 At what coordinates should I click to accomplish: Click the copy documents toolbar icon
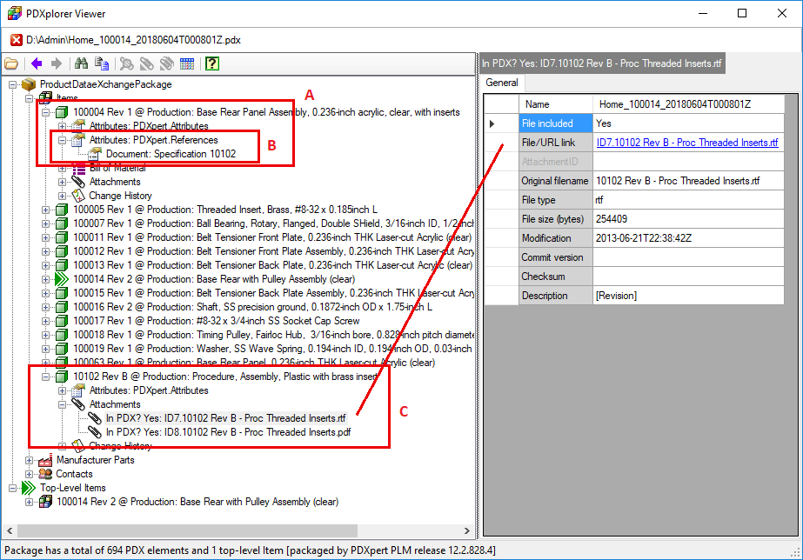point(102,63)
